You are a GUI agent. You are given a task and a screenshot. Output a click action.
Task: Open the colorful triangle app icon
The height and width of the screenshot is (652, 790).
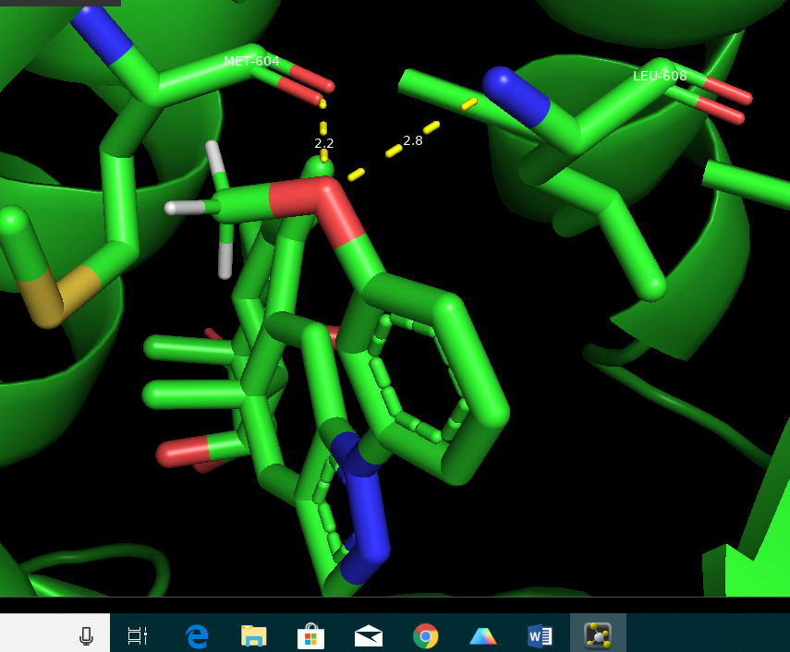point(483,635)
